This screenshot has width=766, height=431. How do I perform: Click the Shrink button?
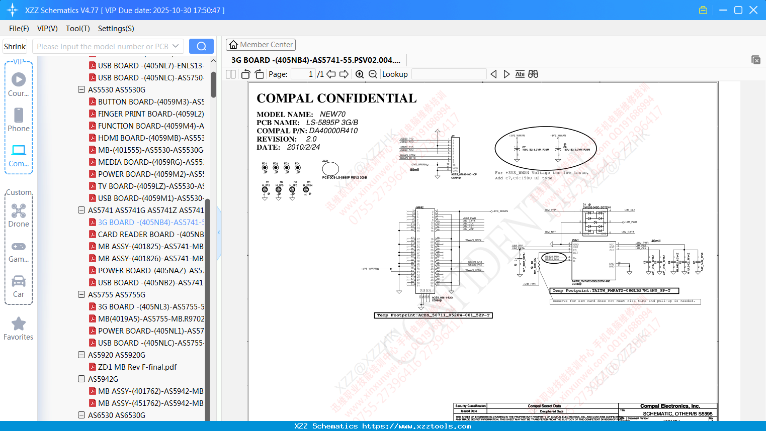click(15, 46)
